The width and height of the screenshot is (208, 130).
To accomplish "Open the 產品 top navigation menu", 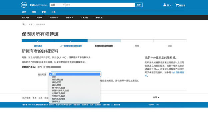I will pos(24,12).
